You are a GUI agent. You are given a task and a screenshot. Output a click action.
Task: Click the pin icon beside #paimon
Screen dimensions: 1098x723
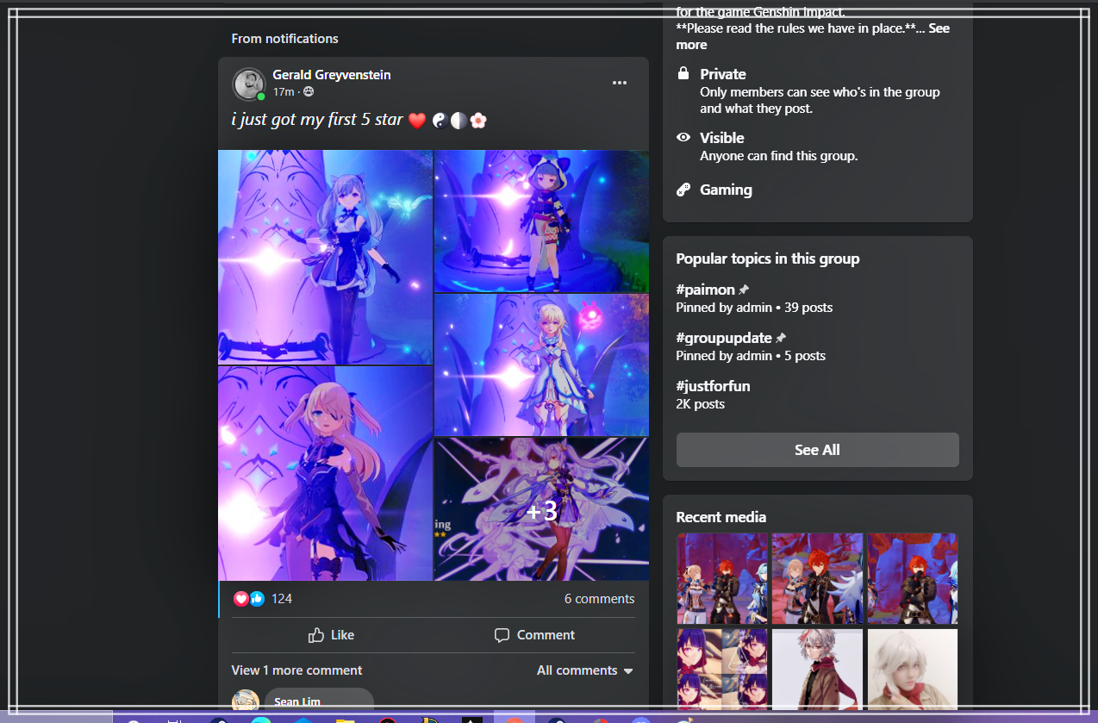[744, 290]
